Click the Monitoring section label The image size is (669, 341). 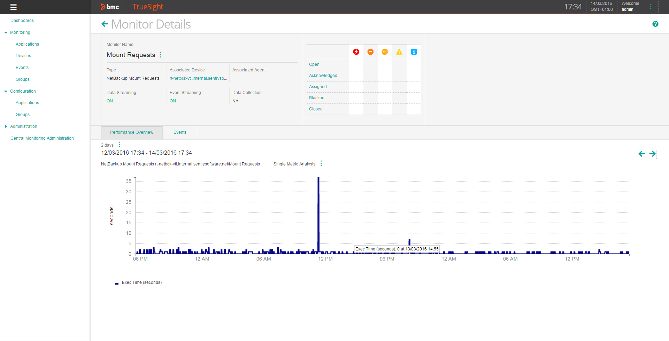(20, 32)
